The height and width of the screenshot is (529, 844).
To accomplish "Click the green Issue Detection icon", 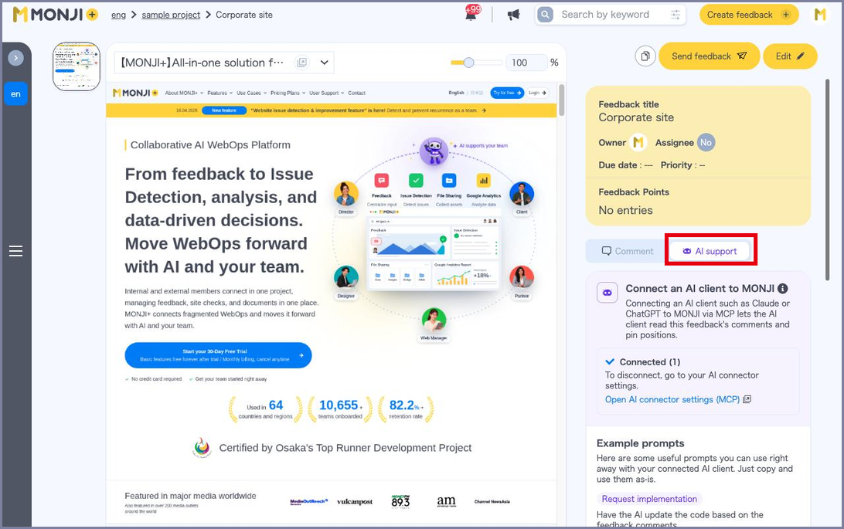I will point(416,181).
